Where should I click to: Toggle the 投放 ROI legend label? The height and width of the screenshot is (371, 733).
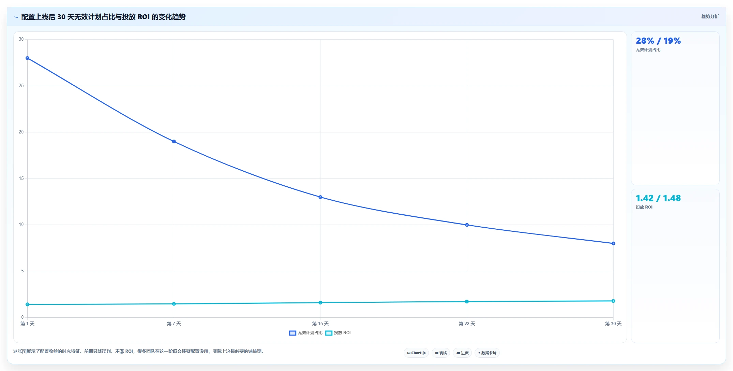pyautogui.click(x=342, y=333)
